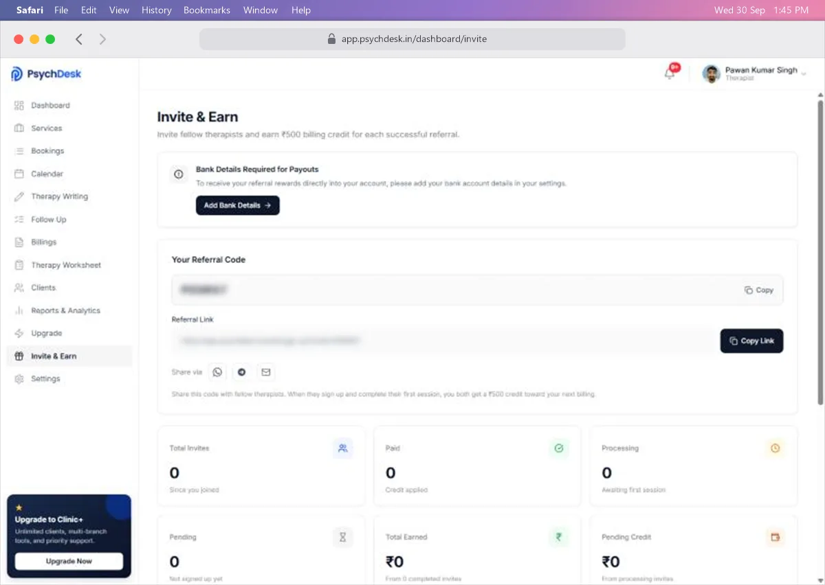
Task: Click the blurred referral link field
Action: 443,341
